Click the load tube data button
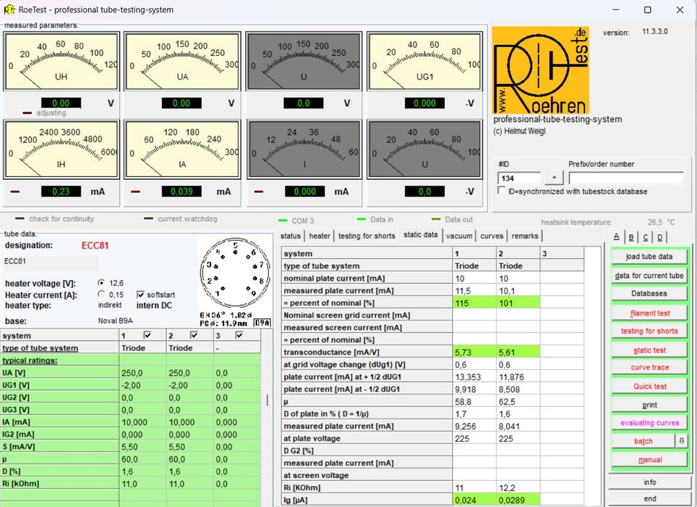697x507 pixels. [x=649, y=257]
